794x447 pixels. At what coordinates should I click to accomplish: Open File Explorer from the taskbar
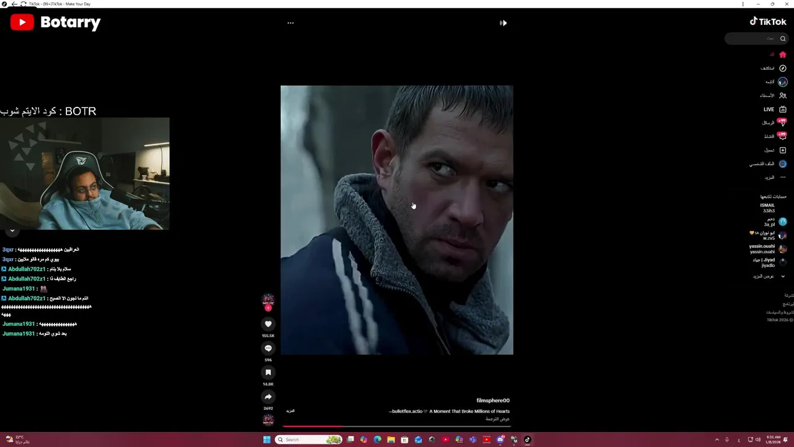pos(391,440)
